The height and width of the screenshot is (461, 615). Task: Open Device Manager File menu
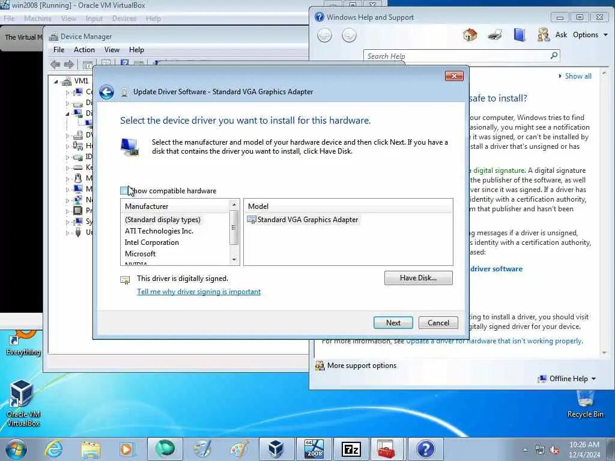tap(59, 50)
